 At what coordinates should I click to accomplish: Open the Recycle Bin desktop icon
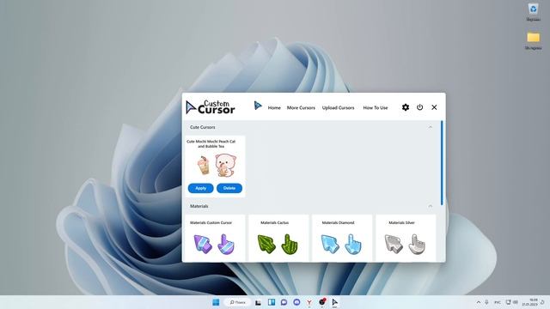click(533, 12)
